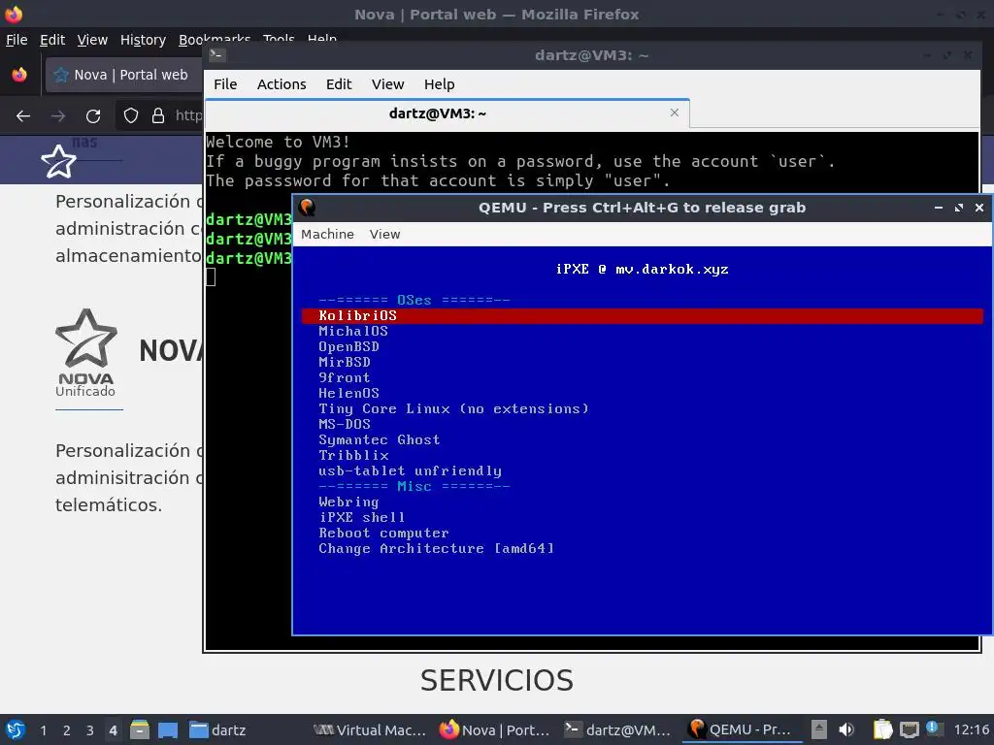Open Firefox File menu
Screen dimensions: 994x745
tap(17, 40)
